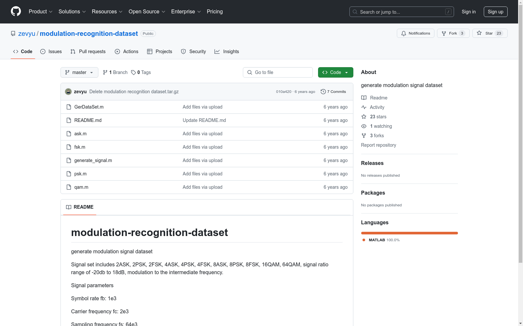Click the Sign up button
The width and height of the screenshot is (523, 326).
point(496,12)
